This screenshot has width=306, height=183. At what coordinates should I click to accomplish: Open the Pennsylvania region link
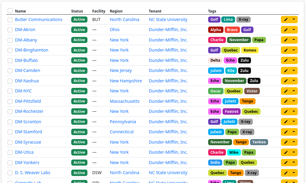pos(123,122)
